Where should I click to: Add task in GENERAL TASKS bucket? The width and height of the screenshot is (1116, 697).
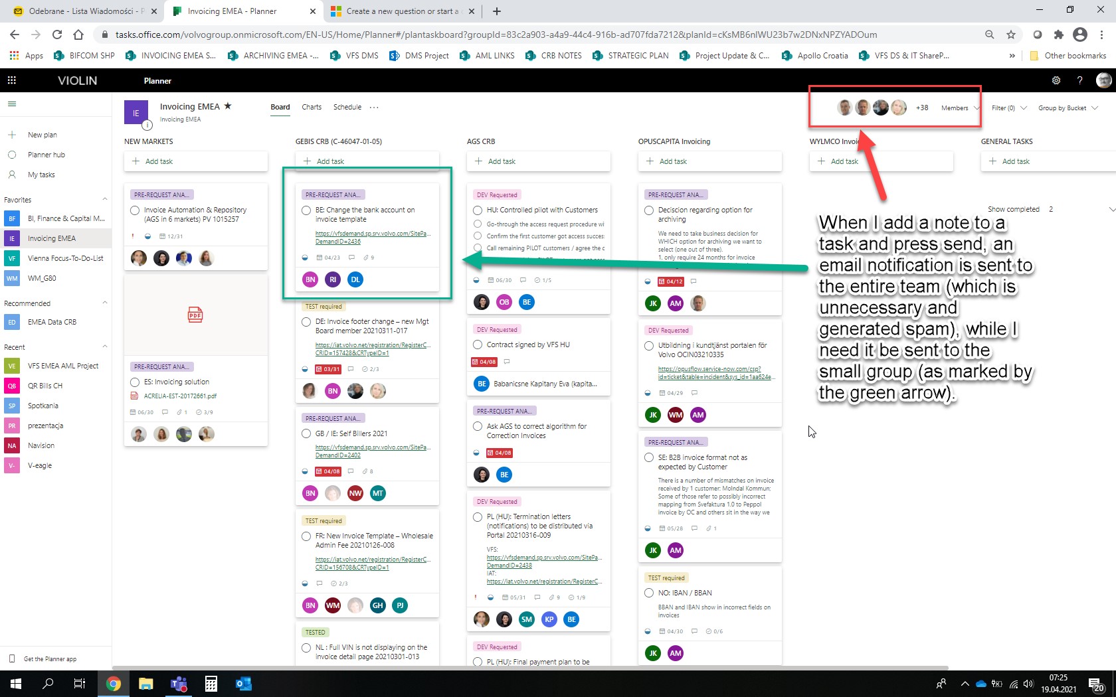(1048, 161)
